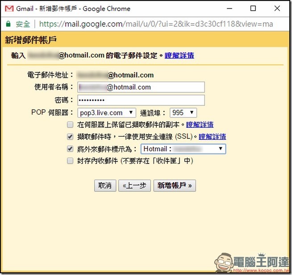
Task: Enable leaving a copy on server checkbox
Action: 70,125
